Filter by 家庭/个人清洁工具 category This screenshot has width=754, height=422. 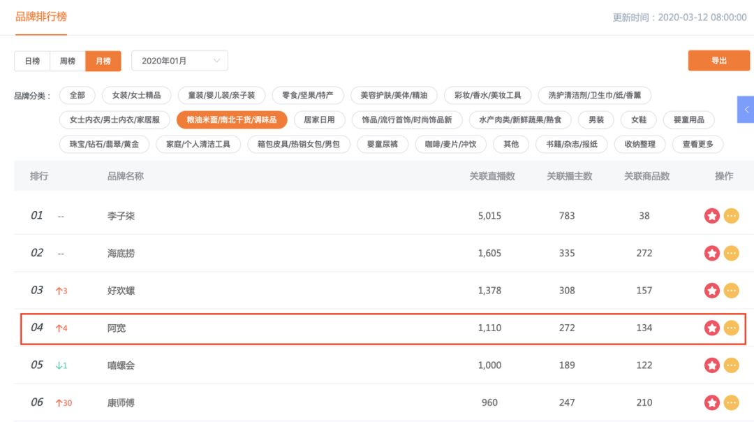[x=198, y=145]
